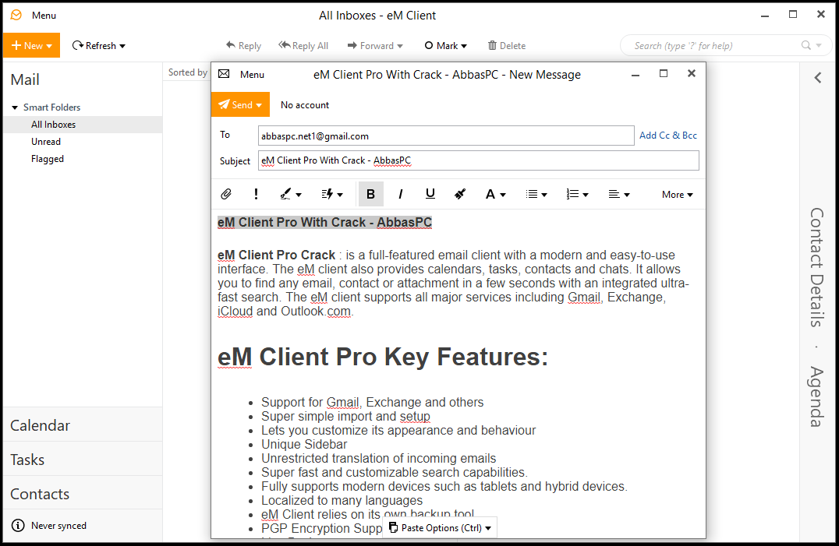839x546 pixels.
Task: Toggle italic formatting
Action: (x=400, y=195)
